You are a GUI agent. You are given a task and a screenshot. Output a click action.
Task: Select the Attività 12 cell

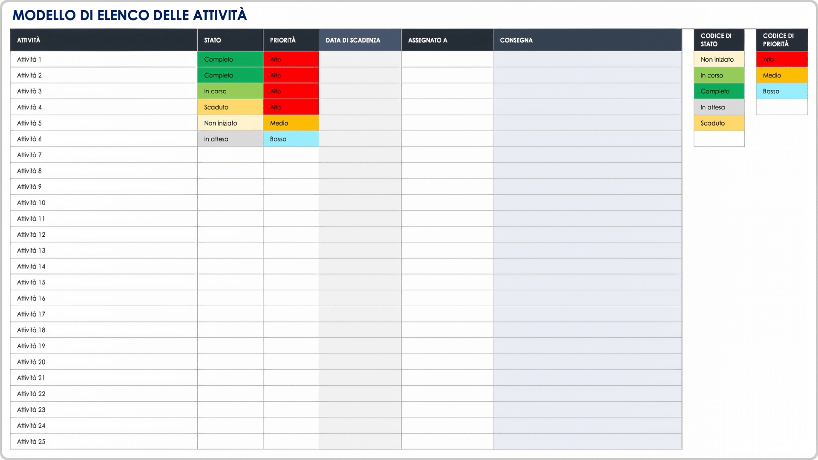(x=104, y=235)
